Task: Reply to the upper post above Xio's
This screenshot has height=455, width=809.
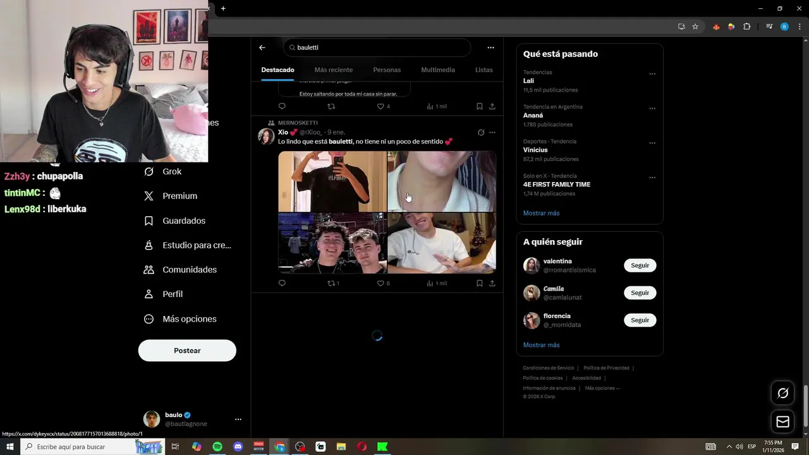Action: click(x=282, y=106)
